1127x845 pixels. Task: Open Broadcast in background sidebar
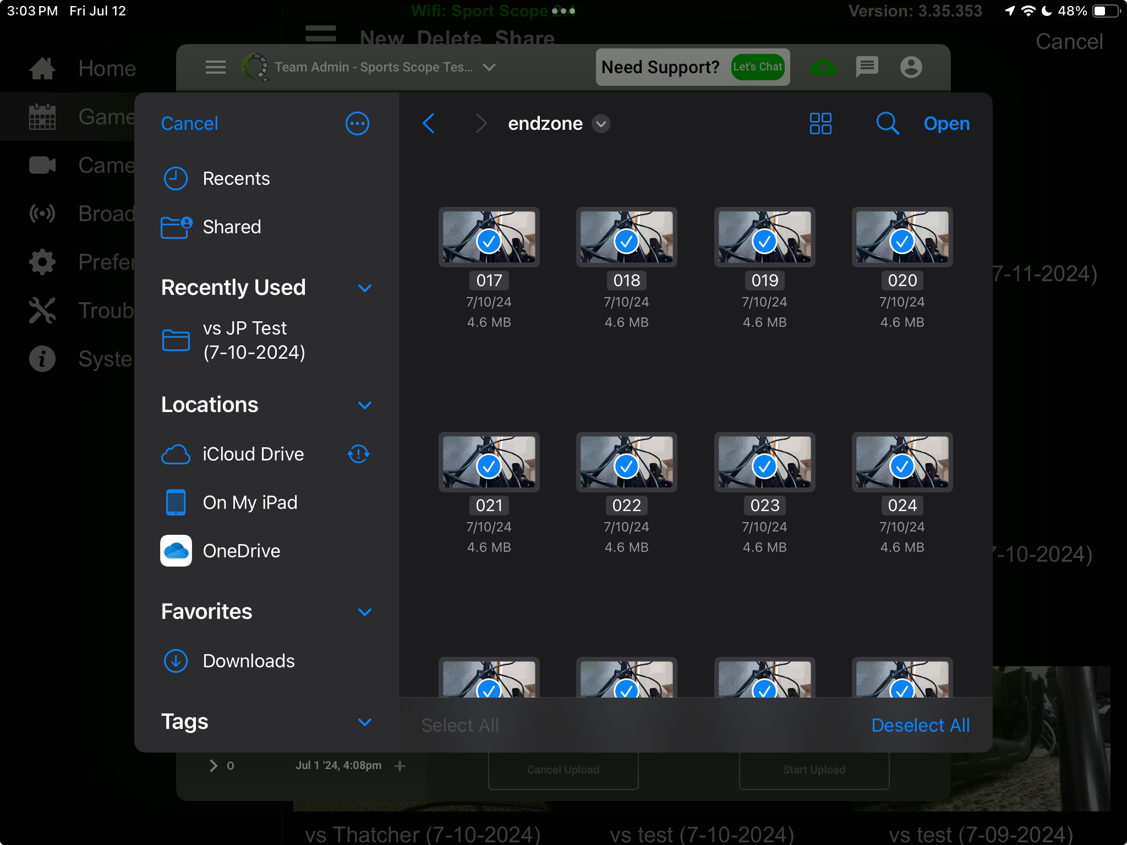[x=81, y=213]
